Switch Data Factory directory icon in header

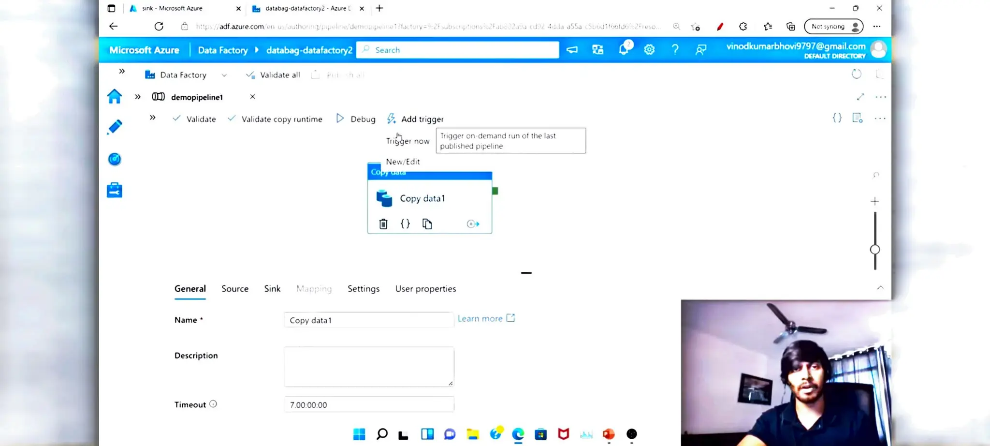[x=598, y=49]
